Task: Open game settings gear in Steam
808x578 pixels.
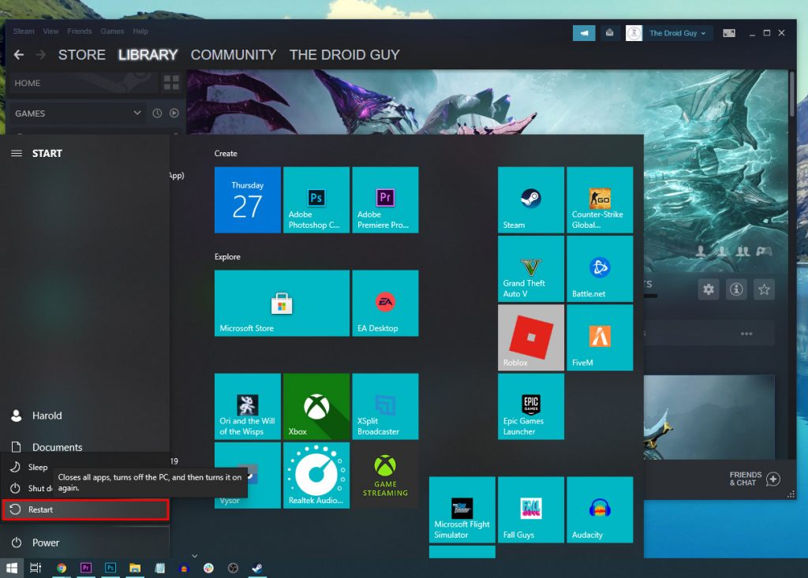Action: click(x=709, y=289)
